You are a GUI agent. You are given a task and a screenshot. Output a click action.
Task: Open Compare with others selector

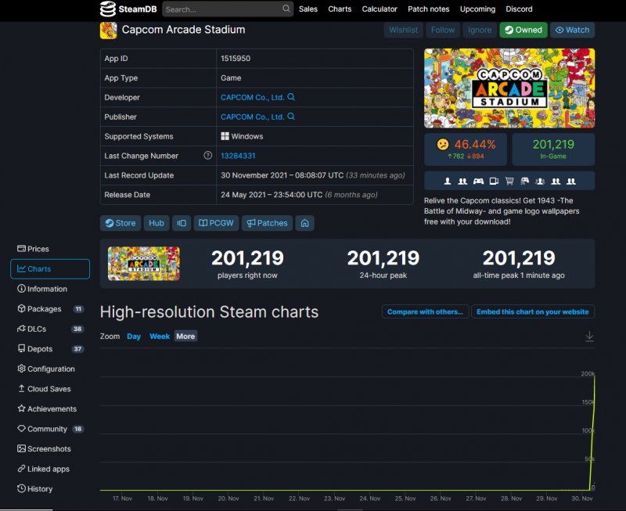(x=425, y=311)
